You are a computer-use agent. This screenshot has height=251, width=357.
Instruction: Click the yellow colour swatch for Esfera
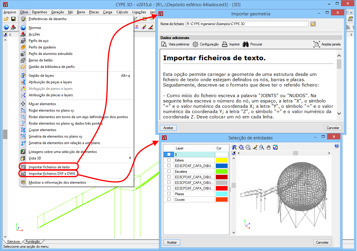pos(222,160)
